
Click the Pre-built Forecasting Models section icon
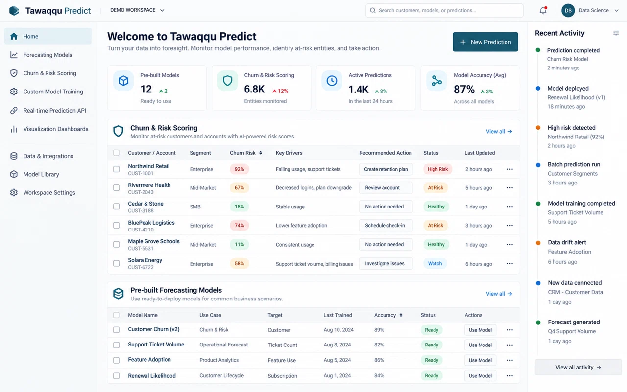tap(119, 294)
